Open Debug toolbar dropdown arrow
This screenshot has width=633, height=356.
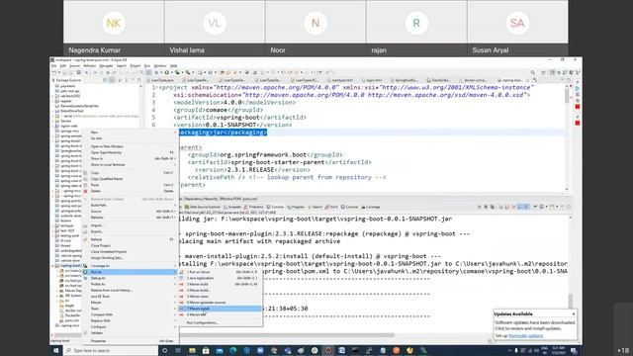pyautogui.click(x=160, y=72)
